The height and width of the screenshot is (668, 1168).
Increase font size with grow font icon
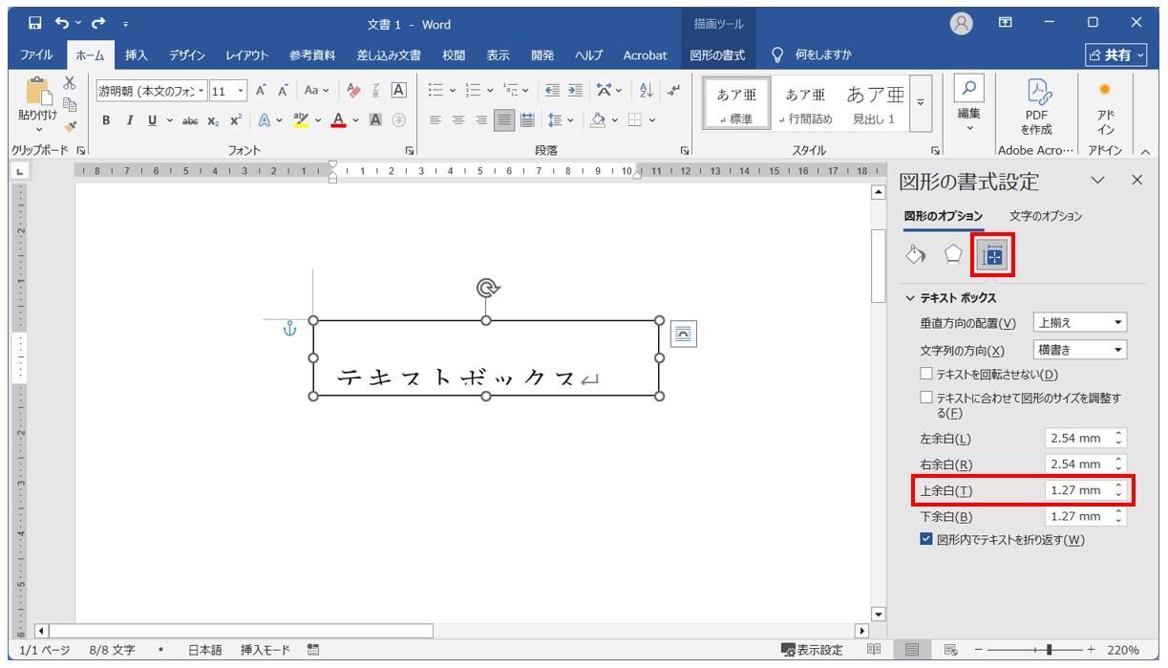point(260,91)
